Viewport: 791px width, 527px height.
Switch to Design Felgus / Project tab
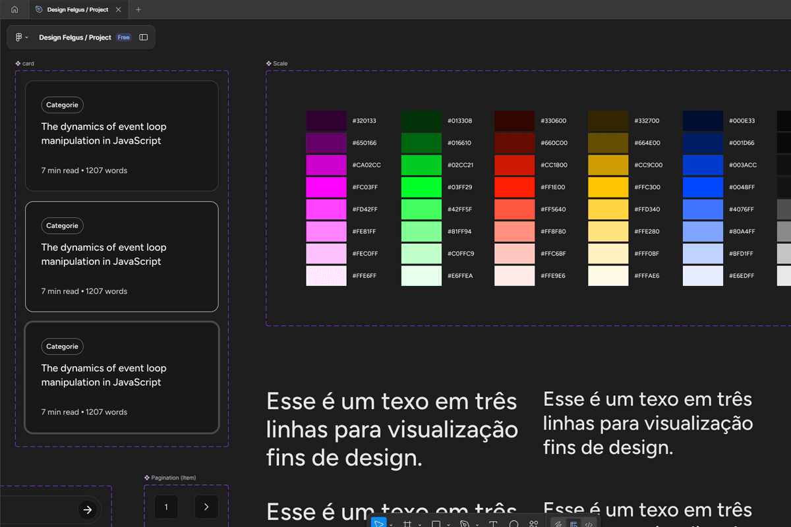pyautogui.click(x=76, y=10)
